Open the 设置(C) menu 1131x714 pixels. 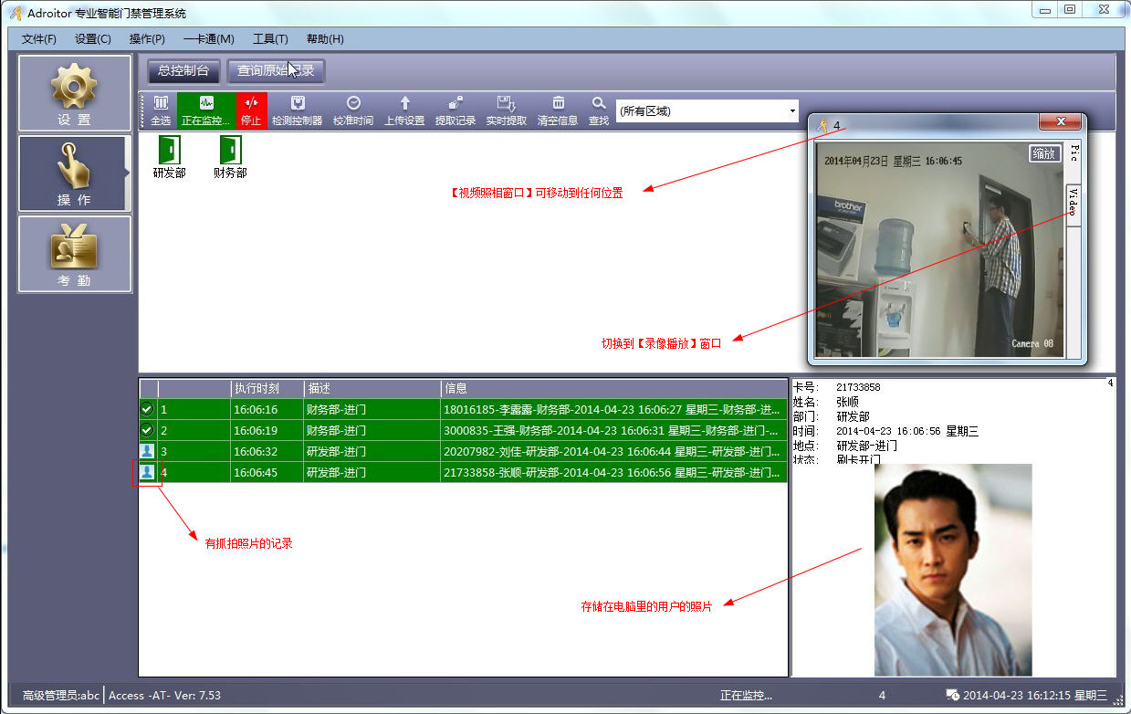point(93,39)
